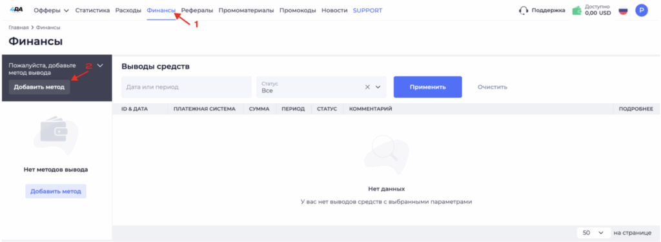Open the user profile avatar P

point(642,10)
